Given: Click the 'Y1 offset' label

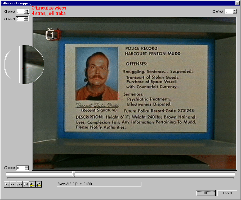Looking at the screenshot, I should [x=9, y=19].
